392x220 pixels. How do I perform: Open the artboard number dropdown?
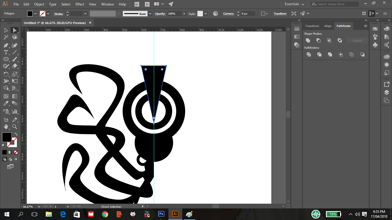coord(68,206)
